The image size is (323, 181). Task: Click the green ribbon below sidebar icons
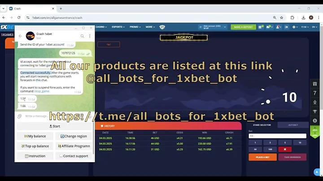pos(315,132)
